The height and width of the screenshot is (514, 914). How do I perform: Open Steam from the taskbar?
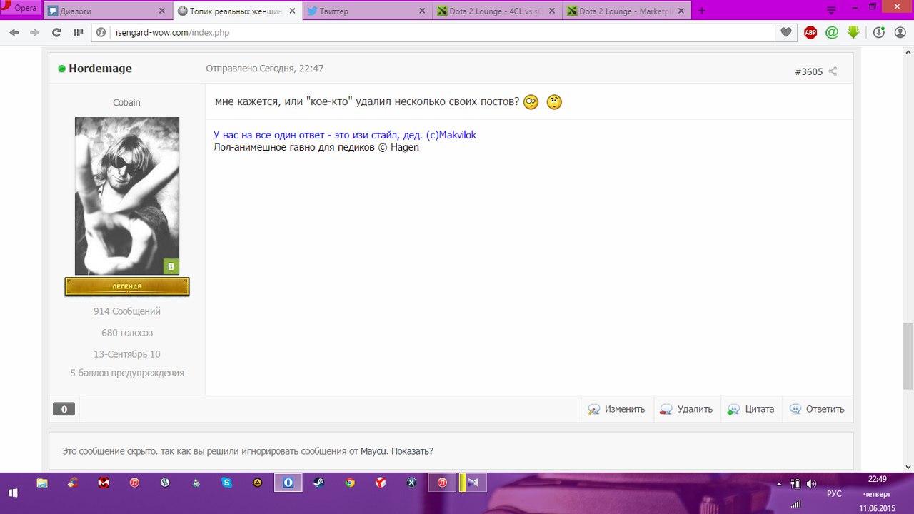319,483
